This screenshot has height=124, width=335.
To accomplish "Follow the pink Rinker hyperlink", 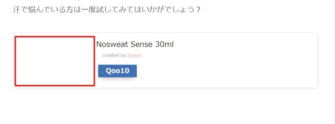I will (134, 55).
